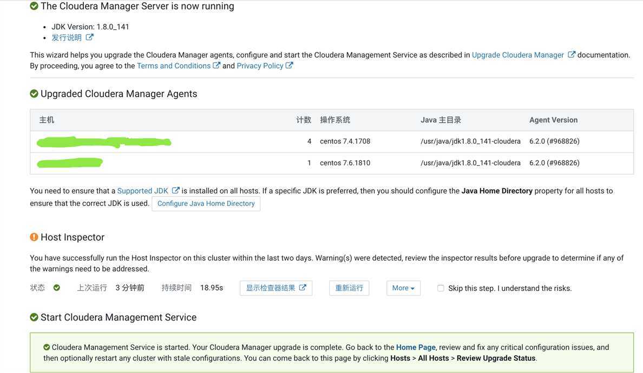Open the 发行说明 release notes link
This screenshot has width=643, height=373.
click(67, 37)
